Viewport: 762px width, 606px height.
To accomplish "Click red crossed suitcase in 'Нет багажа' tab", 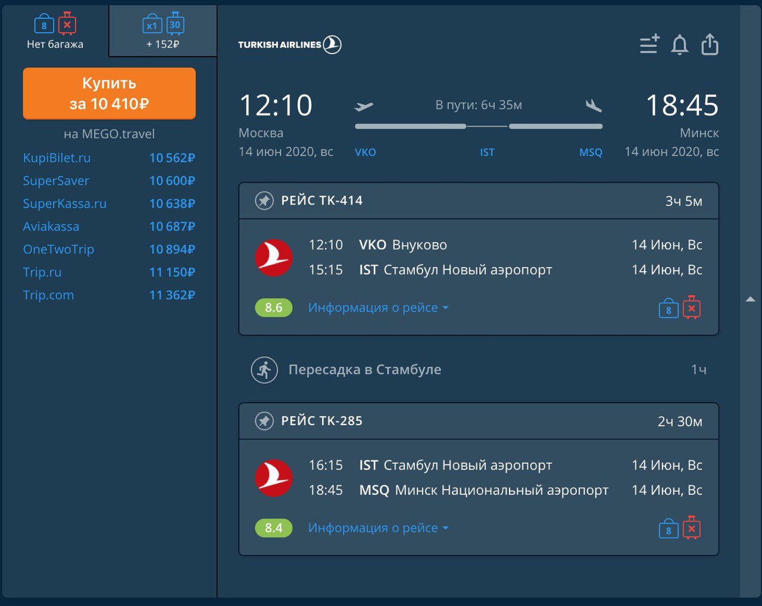I will [x=67, y=24].
